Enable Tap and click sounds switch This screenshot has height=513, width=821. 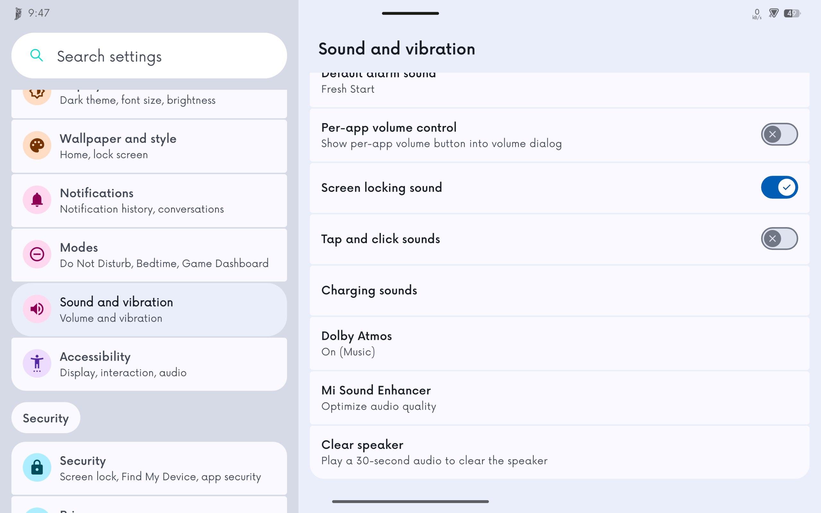[779, 239]
